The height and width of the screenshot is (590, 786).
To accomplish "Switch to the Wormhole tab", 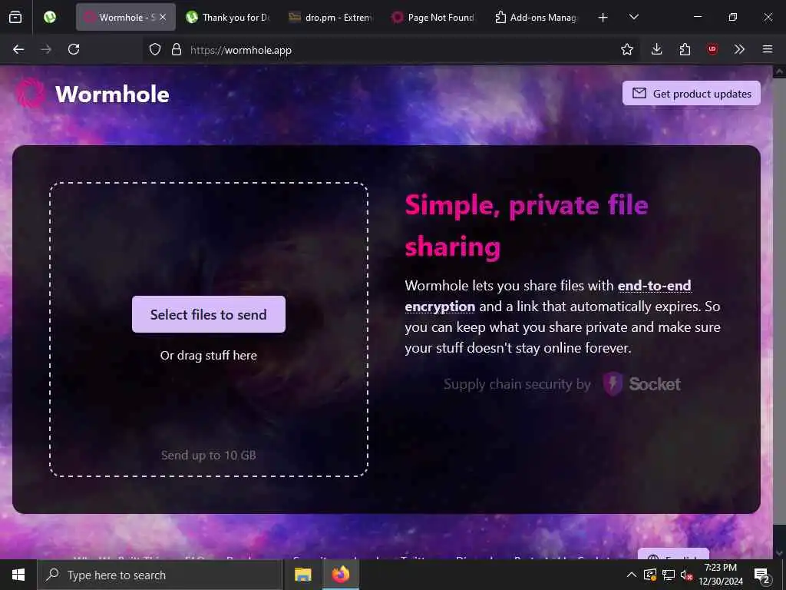I will pyautogui.click(x=125, y=18).
